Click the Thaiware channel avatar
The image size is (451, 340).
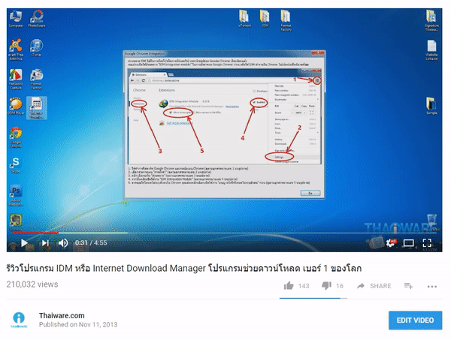[x=19, y=320]
